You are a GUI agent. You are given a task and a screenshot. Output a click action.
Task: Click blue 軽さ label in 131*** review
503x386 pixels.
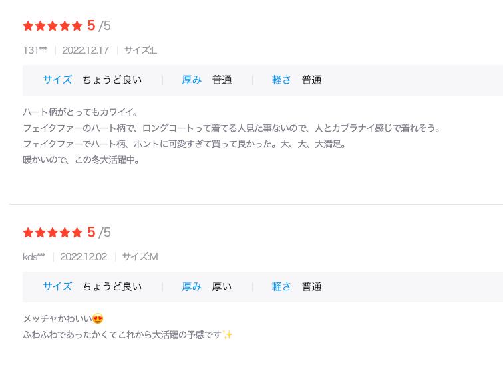(x=281, y=80)
